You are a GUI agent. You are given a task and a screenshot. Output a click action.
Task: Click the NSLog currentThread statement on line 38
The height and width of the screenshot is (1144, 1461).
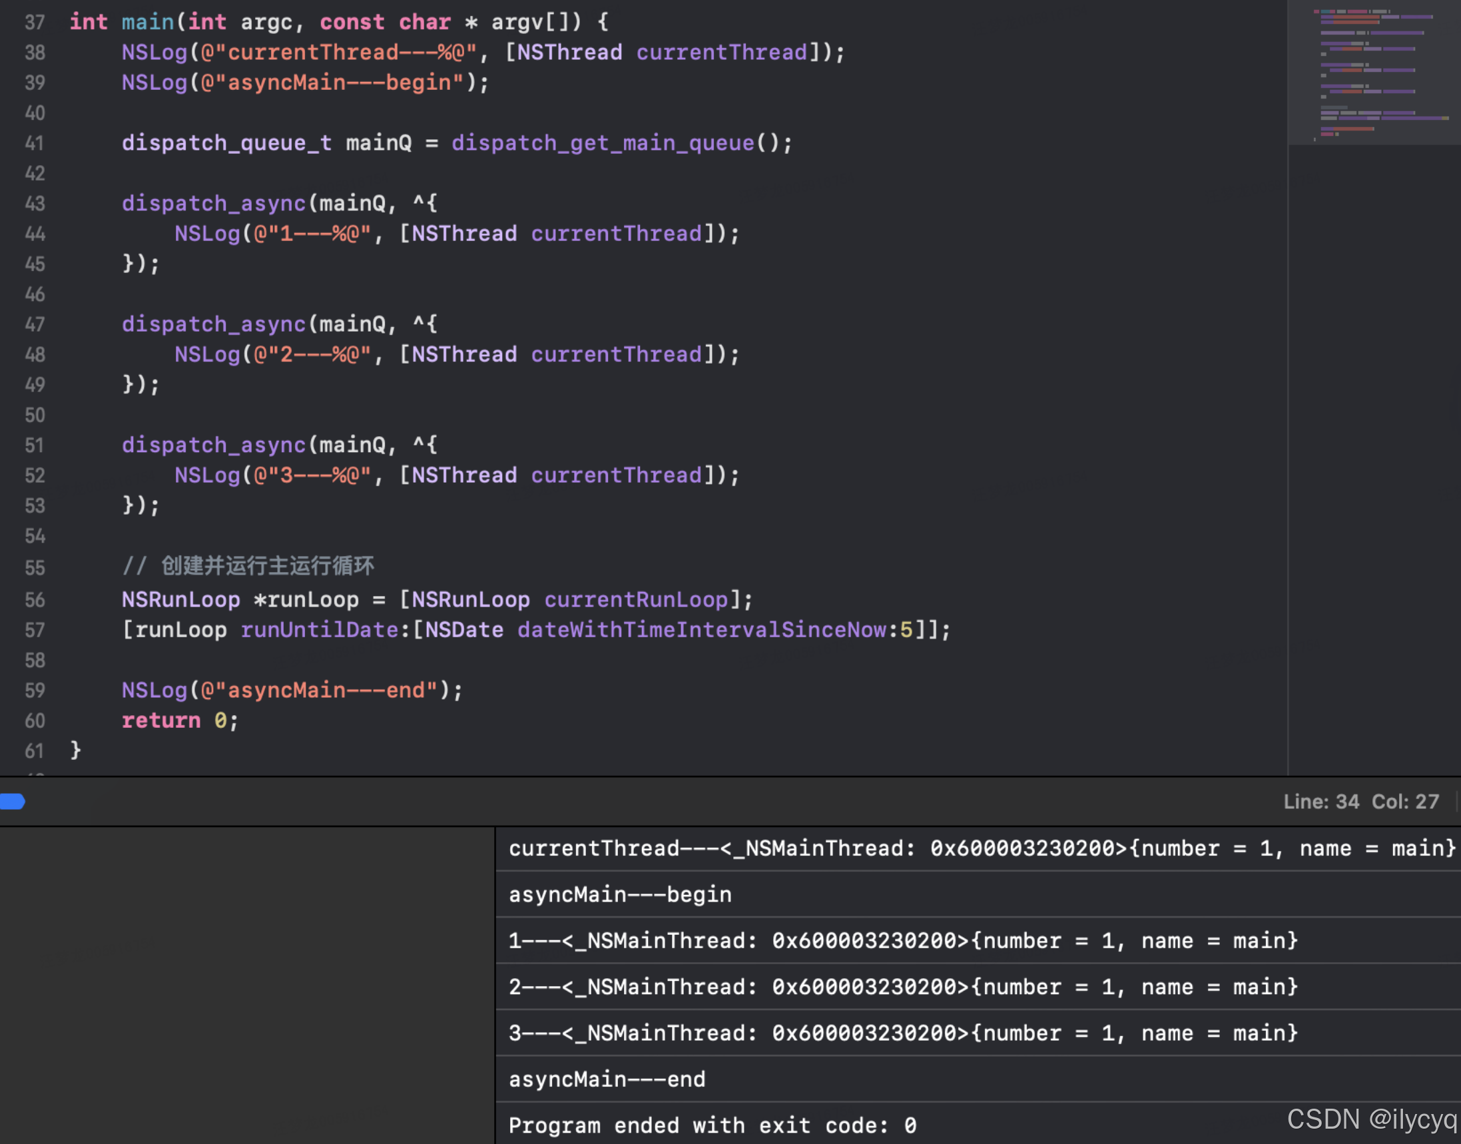(483, 52)
